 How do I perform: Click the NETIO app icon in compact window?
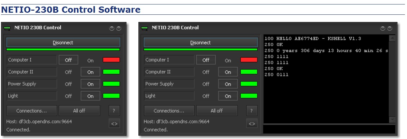tap(7, 28)
